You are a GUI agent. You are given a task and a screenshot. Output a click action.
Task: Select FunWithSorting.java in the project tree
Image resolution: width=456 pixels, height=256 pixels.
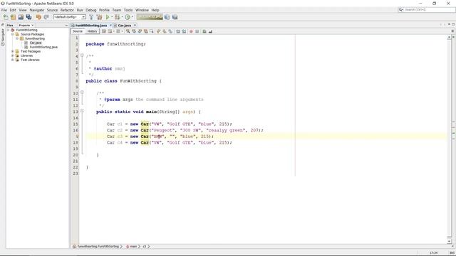click(x=43, y=47)
